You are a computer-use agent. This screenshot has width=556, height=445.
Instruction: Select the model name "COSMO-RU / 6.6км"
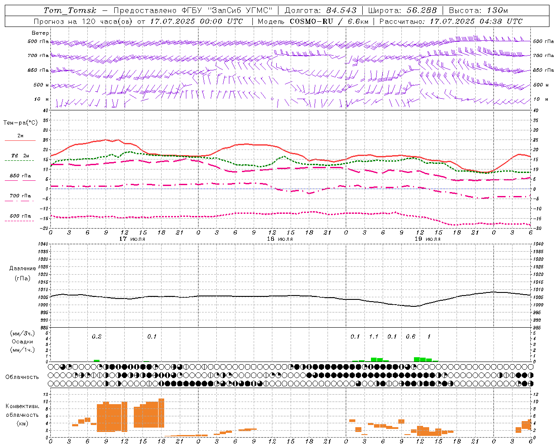coord(329,21)
